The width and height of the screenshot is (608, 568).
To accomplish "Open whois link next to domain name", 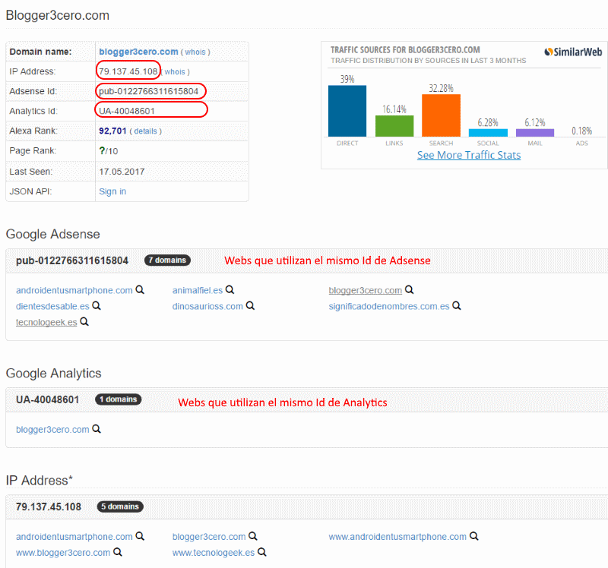I will click(195, 52).
